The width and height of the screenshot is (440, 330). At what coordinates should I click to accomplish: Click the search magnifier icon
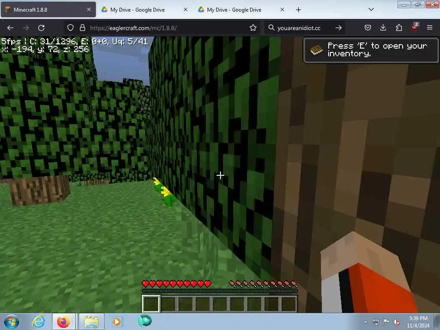tap(271, 27)
